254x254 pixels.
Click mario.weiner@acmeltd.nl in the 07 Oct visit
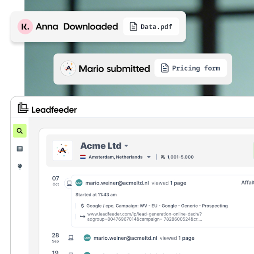point(117,183)
